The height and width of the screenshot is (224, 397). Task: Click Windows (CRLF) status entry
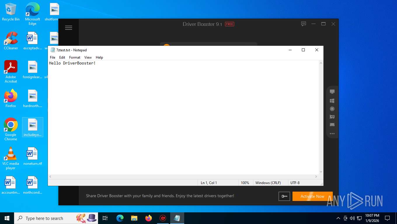(268, 183)
